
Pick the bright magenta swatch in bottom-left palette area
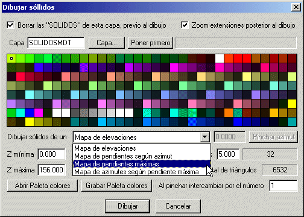tap(39, 113)
